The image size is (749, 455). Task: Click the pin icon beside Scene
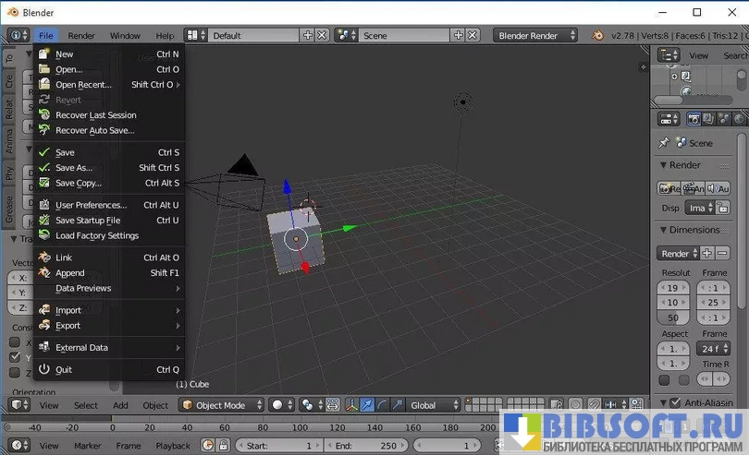coord(663,143)
